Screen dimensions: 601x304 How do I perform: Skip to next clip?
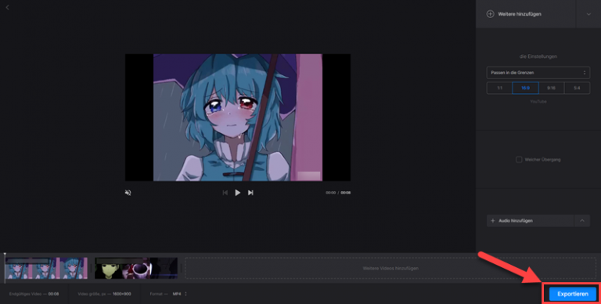(x=250, y=193)
